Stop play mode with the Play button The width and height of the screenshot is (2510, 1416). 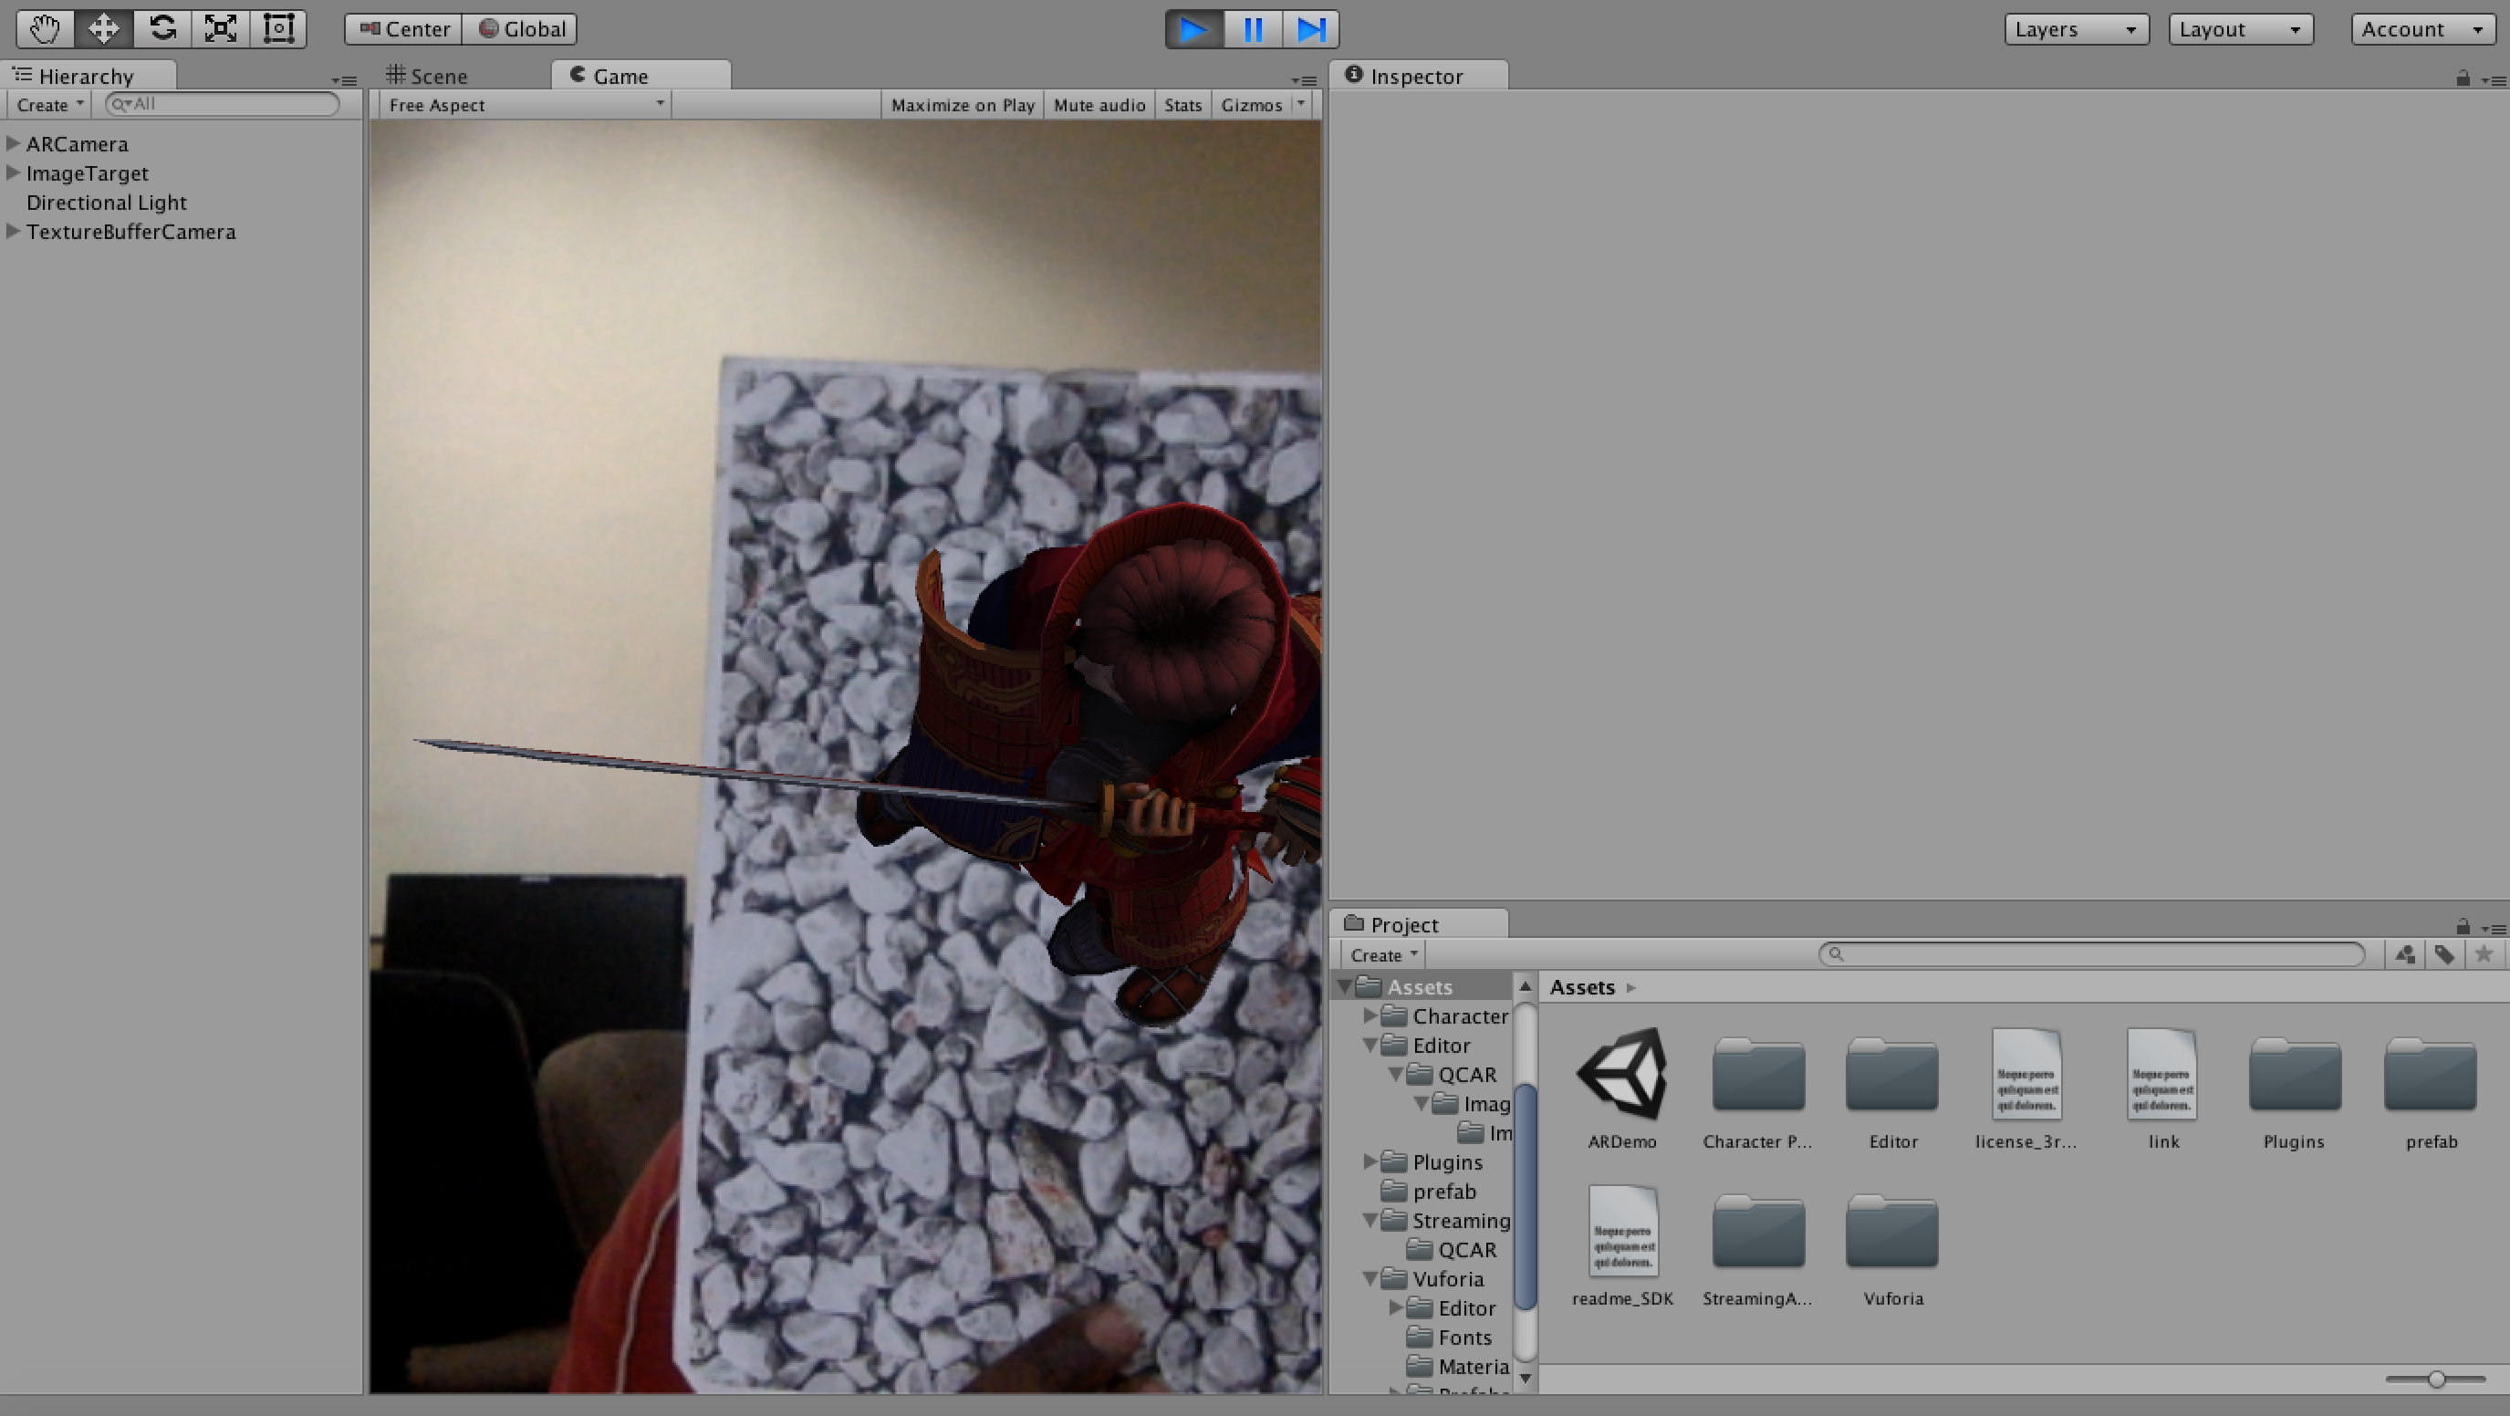click(x=1193, y=29)
